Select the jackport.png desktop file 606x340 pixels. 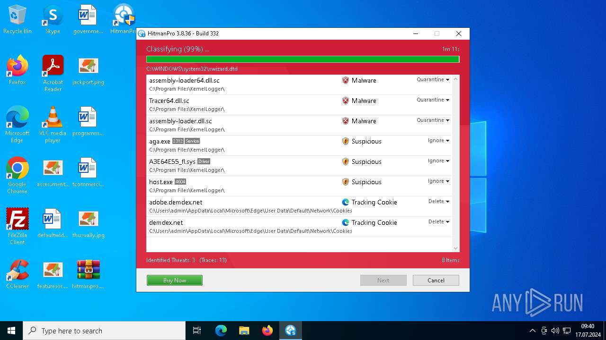click(88, 70)
